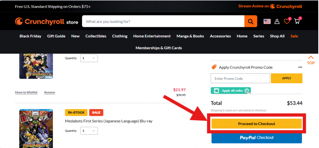Screen dimensions: 319x148
Task: Collapse the Apply Crunchyroll Promo Code section
Action: pos(300,67)
